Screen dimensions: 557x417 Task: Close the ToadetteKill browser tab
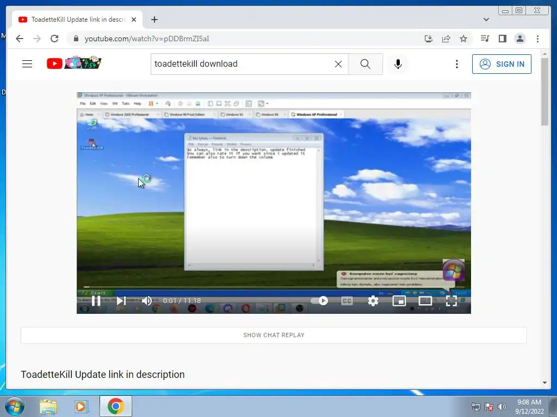(x=134, y=20)
